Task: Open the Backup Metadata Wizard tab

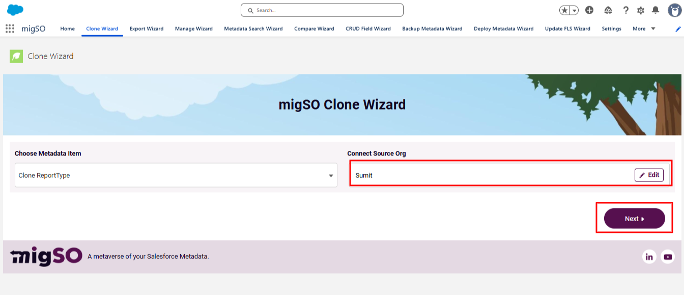Action: click(432, 29)
